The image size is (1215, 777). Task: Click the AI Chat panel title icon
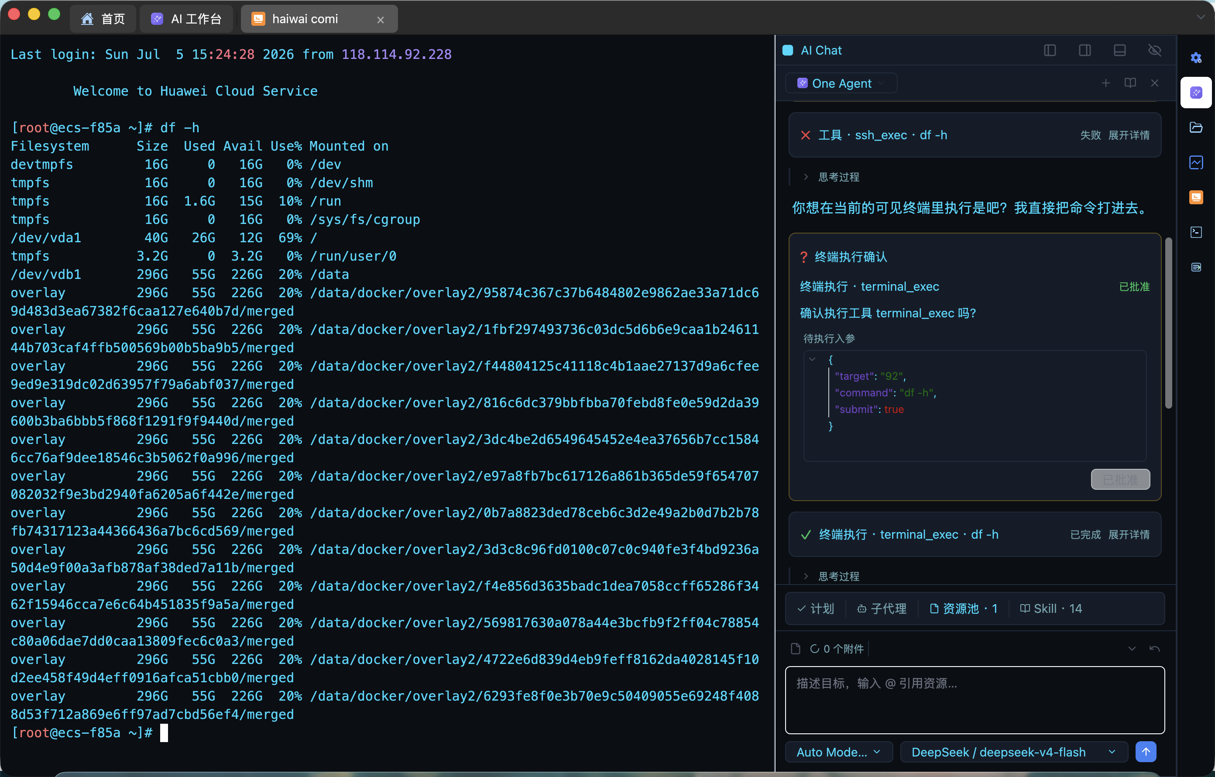tap(788, 51)
